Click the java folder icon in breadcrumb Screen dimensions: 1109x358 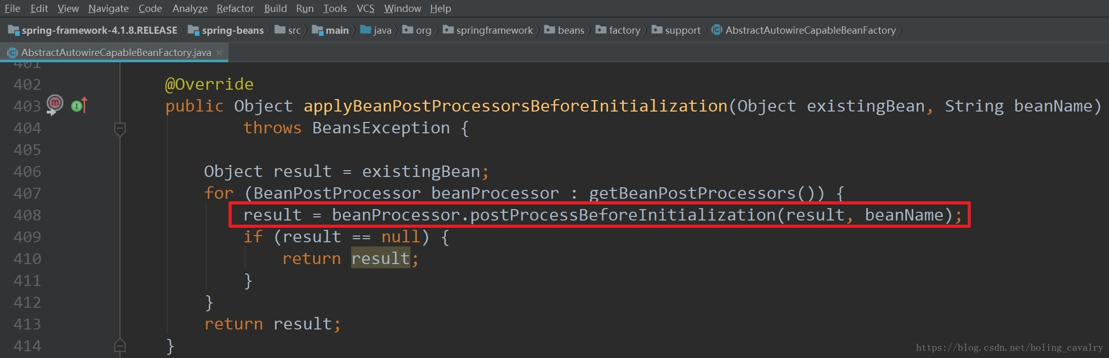[x=366, y=30]
